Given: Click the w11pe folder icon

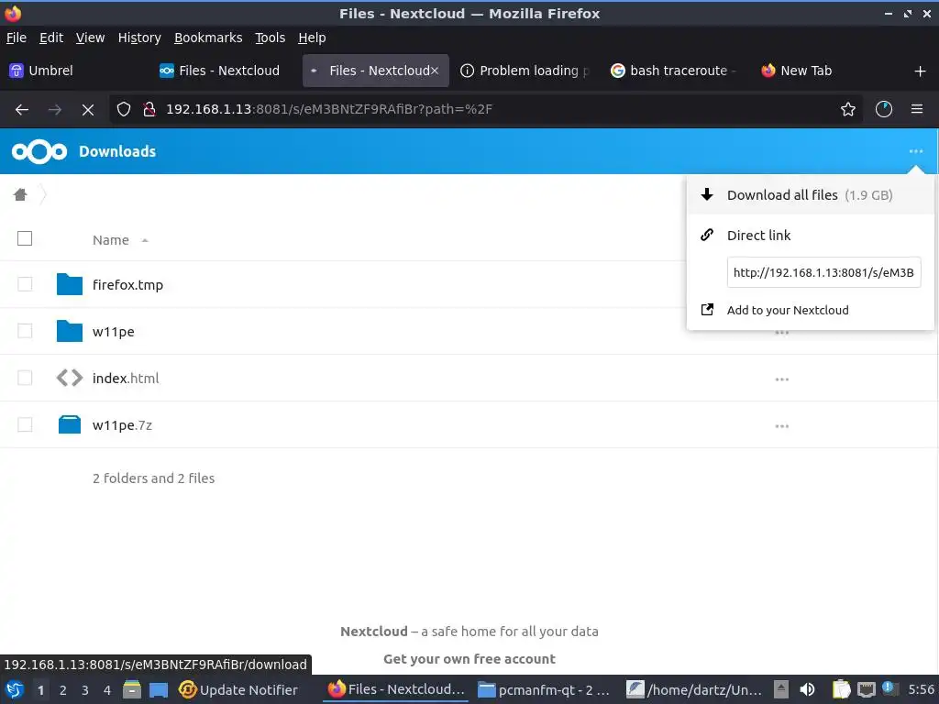Looking at the screenshot, I should (x=70, y=331).
